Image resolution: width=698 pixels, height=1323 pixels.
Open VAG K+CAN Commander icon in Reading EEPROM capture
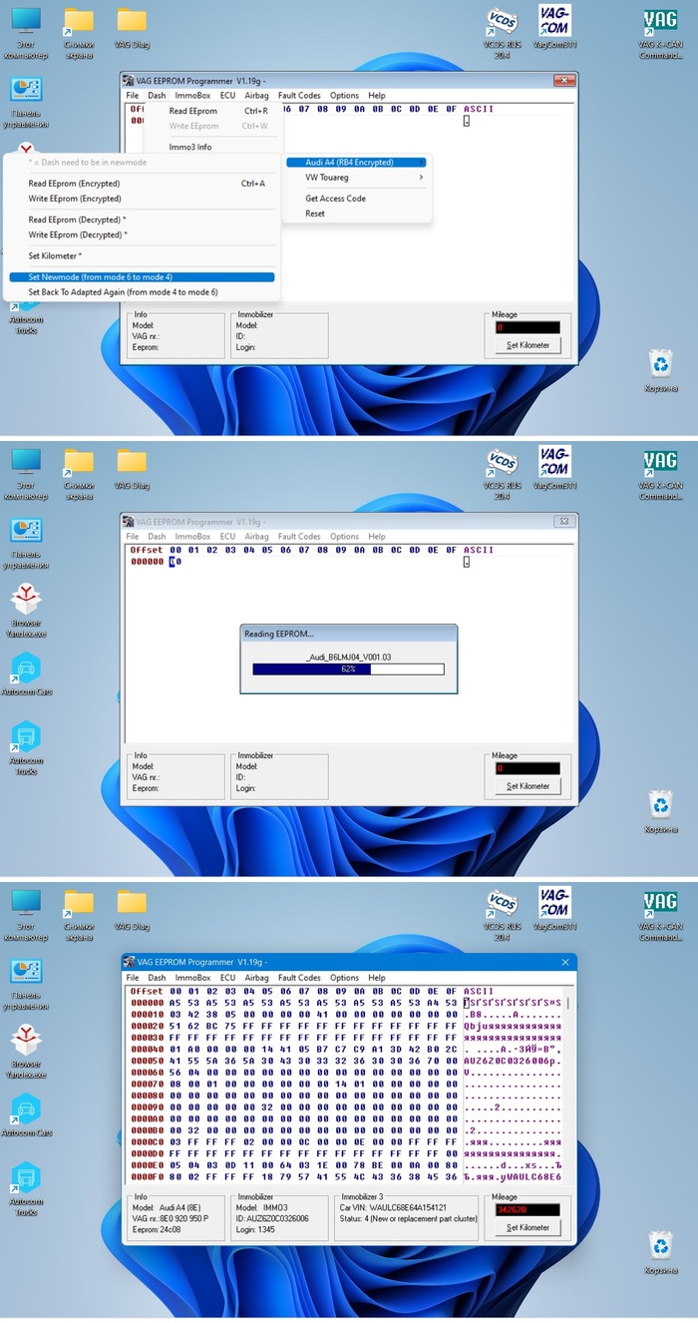660,474
